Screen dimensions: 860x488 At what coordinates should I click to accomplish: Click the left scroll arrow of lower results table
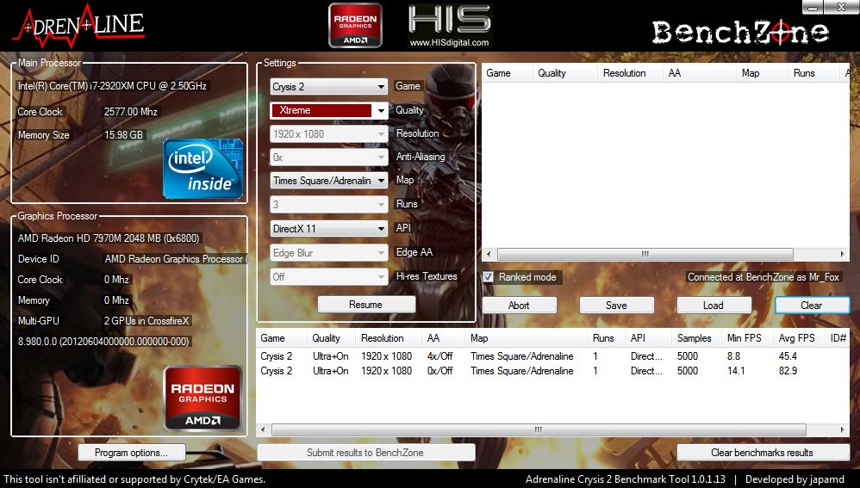[x=263, y=430]
